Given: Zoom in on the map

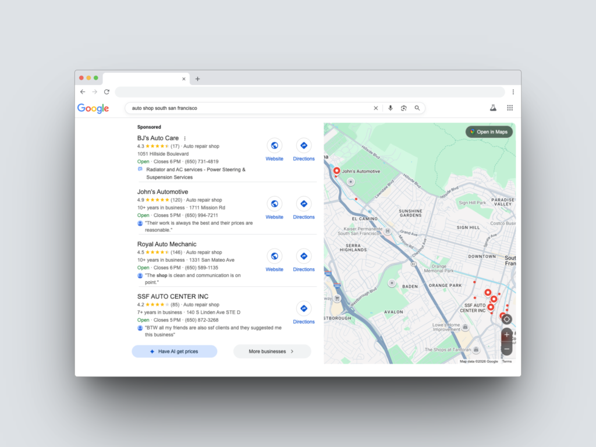Looking at the screenshot, I should coord(506,335).
